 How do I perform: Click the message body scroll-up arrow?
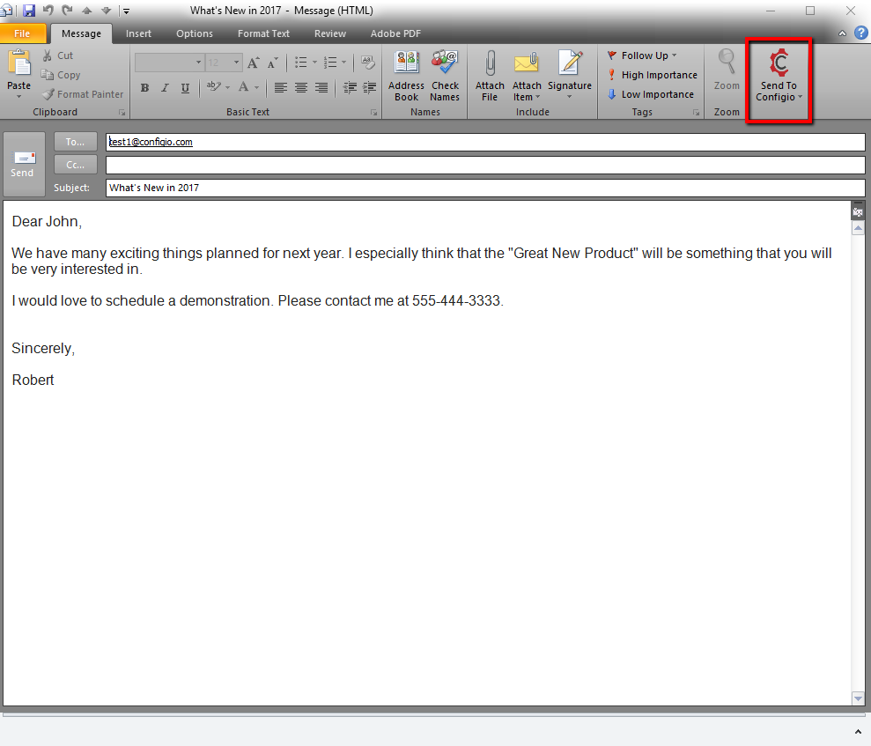[x=858, y=228]
